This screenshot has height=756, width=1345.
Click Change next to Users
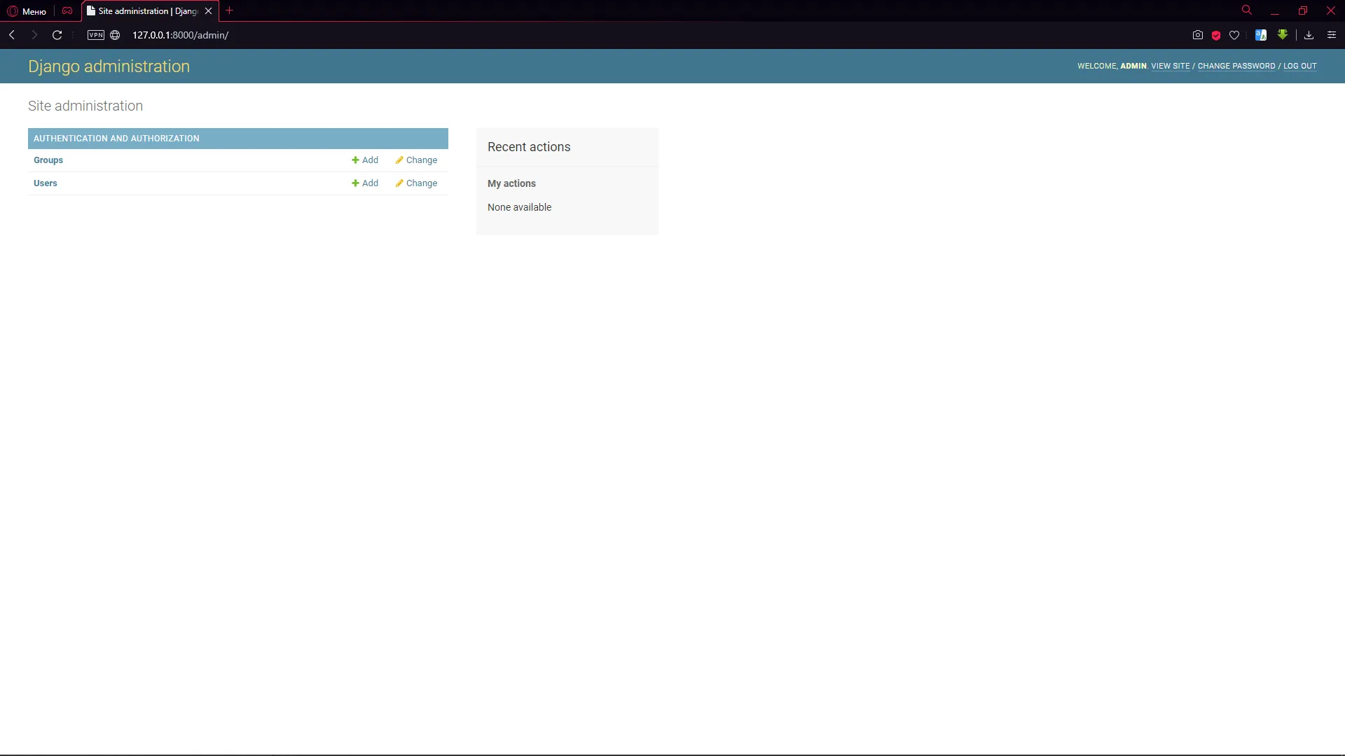[416, 183]
